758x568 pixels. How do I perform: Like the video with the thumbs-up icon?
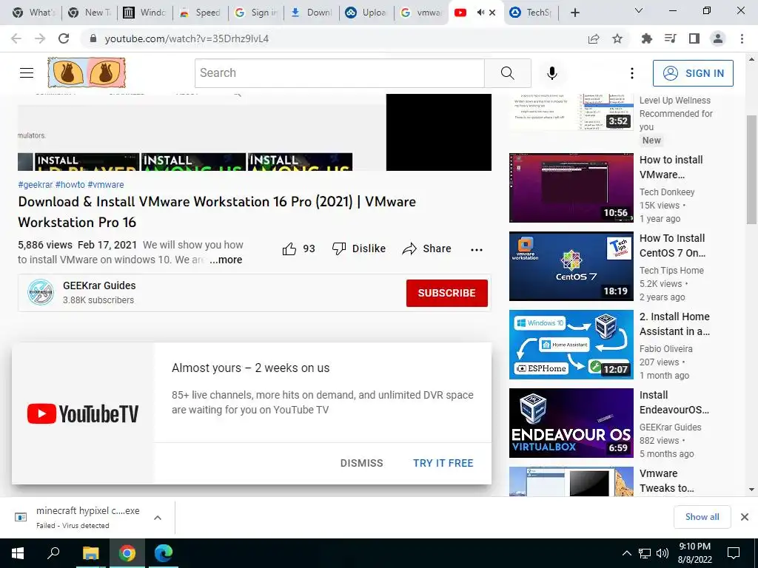(x=289, y=248)
